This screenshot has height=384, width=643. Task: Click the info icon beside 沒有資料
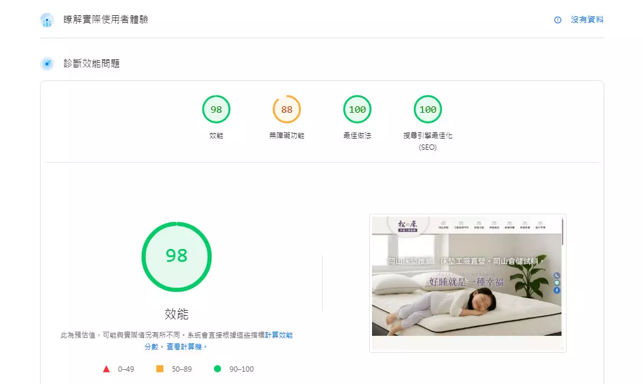[x=558, y=20]
